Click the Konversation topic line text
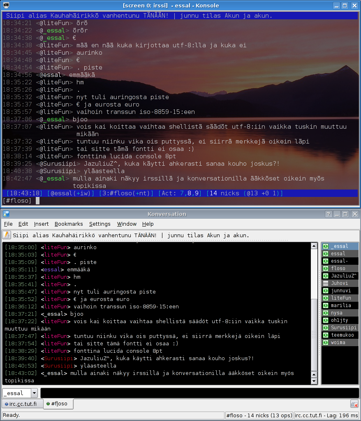This screenshot has width=361, height=421. click(131, 236)
